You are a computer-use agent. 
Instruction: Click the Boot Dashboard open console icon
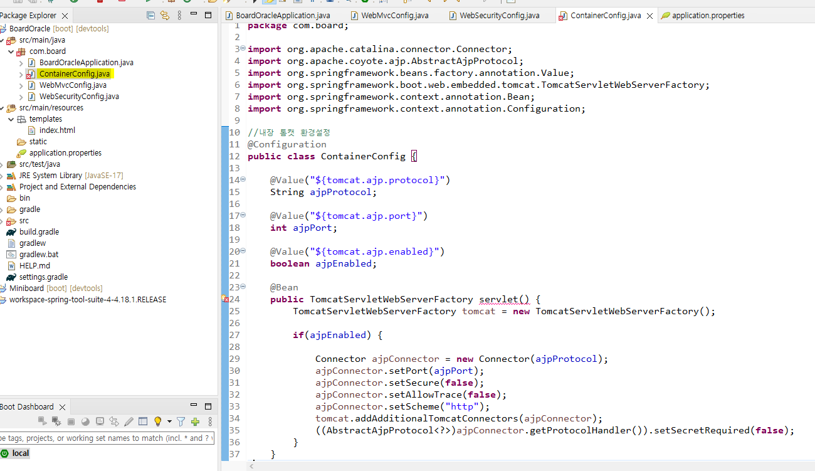pyautogui.click(x=100, y=421)
